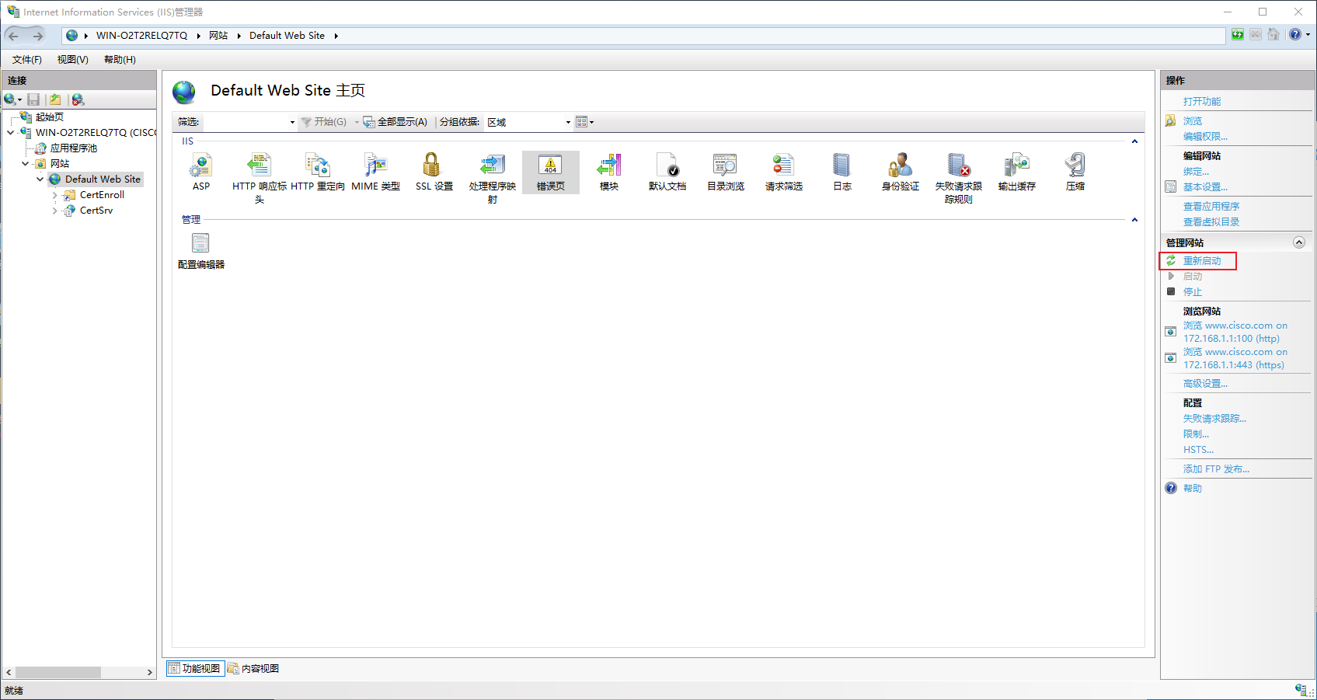This screenshot has width=1317, height=700.
Task: Click the 停止 action to stop the website
Action: (1193, 292)
